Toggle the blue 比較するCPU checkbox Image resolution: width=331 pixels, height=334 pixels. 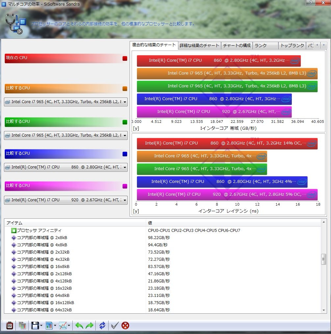click(125, 154)
